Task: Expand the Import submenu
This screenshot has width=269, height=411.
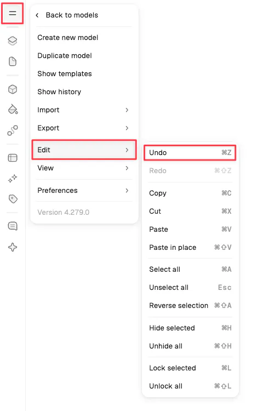Action: [84, 110]
